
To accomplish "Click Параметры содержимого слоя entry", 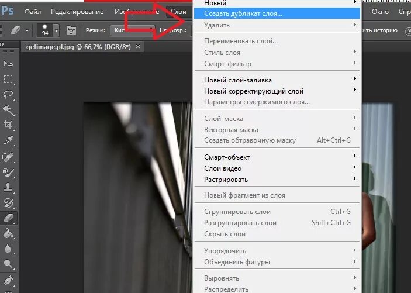I will coord(277,102).
